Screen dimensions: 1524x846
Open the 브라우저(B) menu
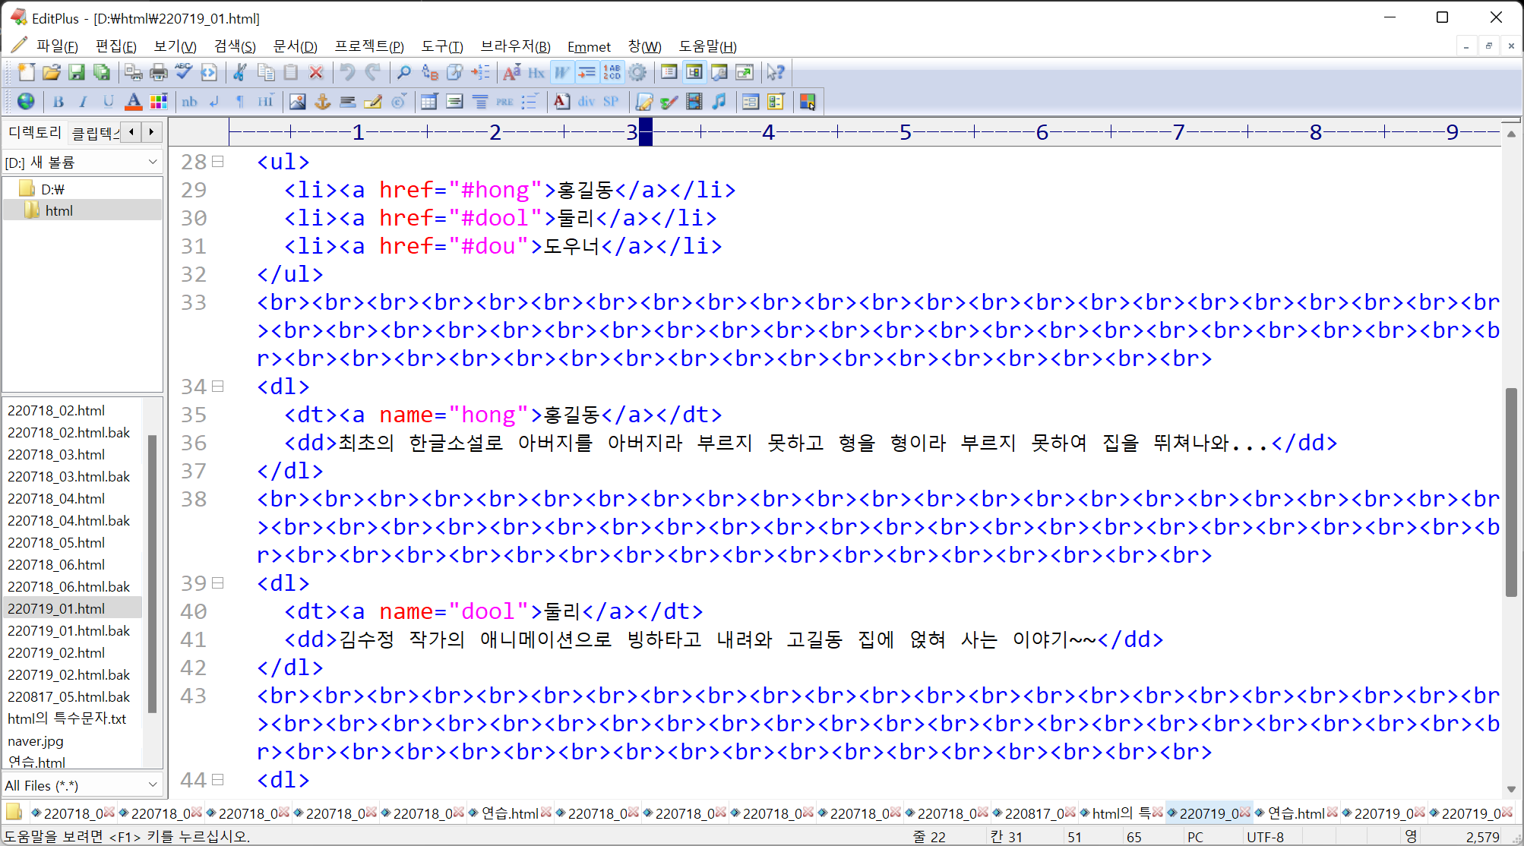coord(515,46)
